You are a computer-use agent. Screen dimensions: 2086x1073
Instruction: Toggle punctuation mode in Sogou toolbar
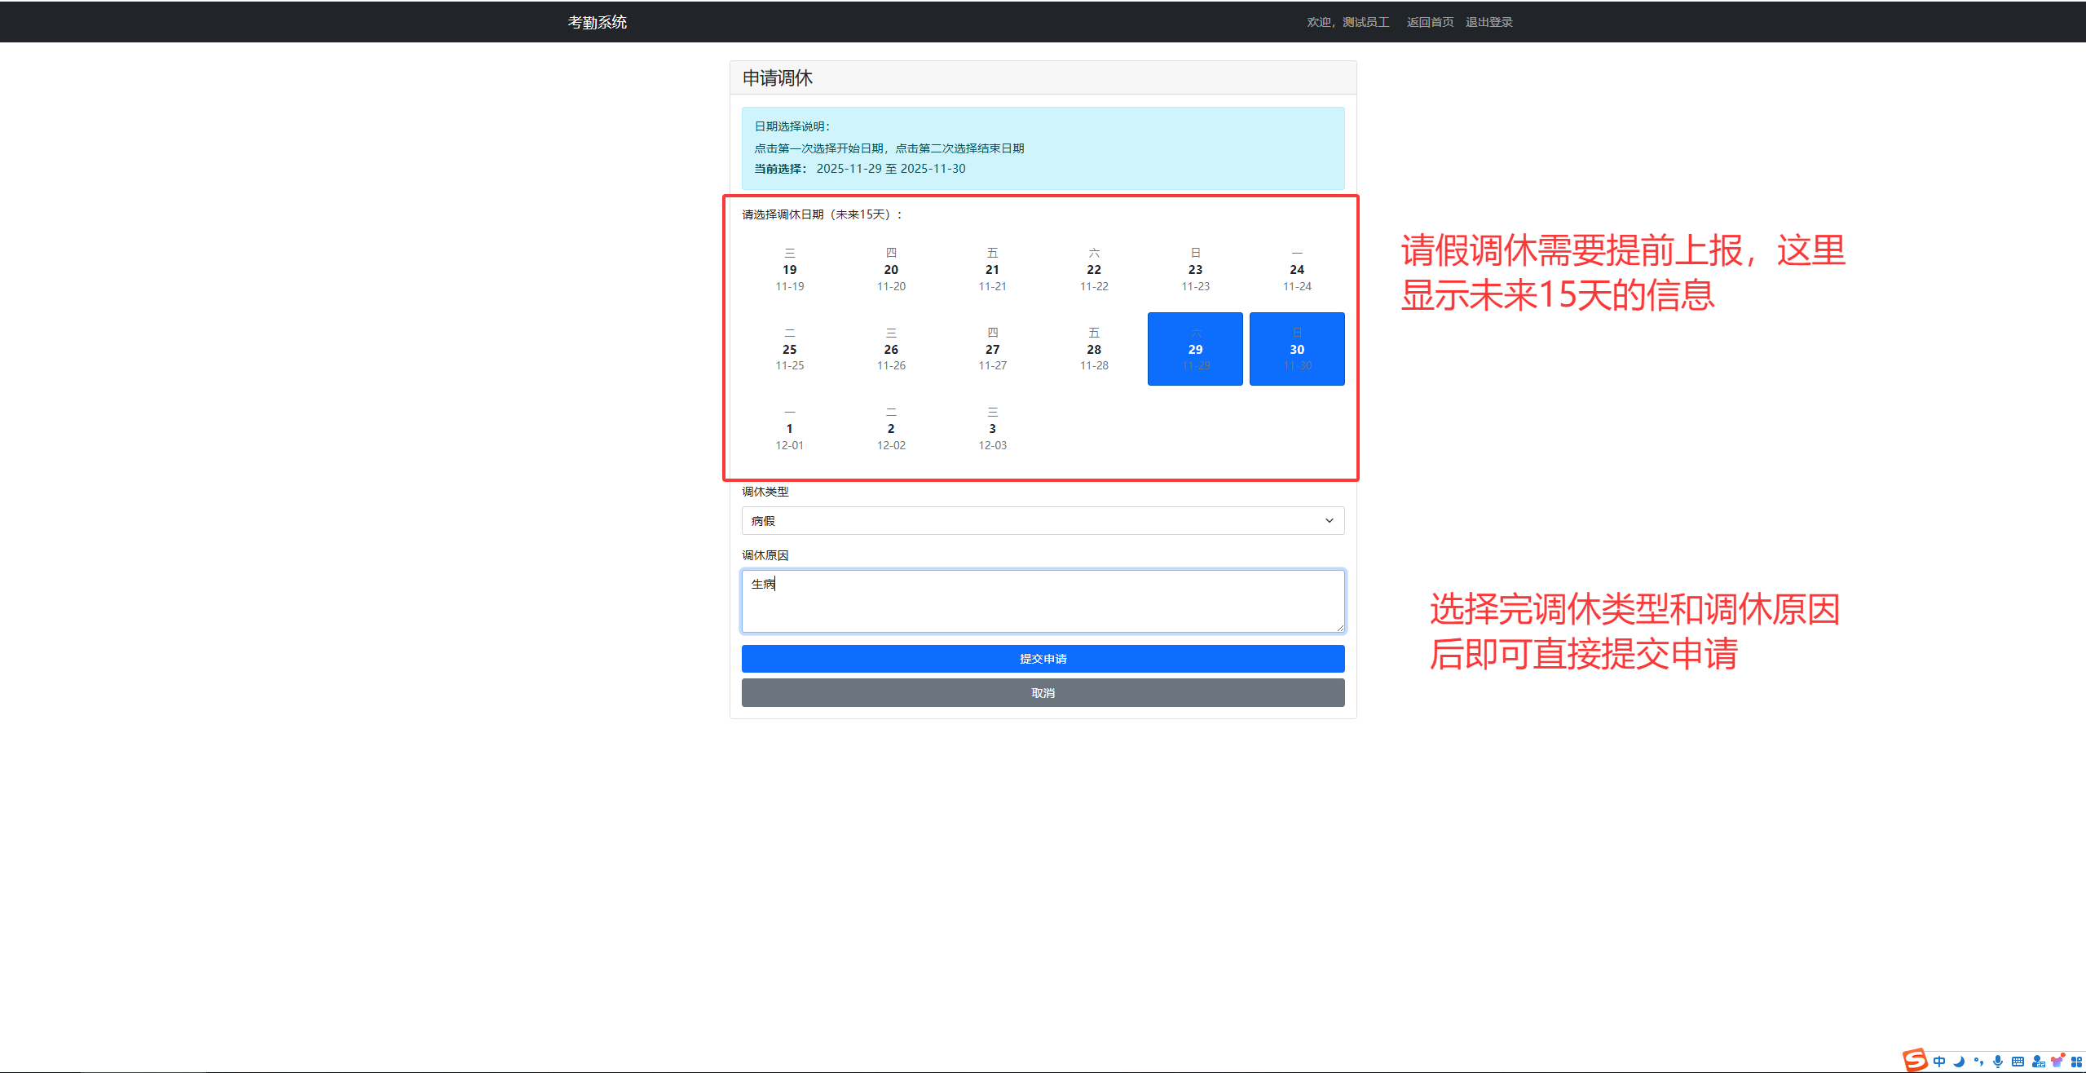pos(1978,1062)
